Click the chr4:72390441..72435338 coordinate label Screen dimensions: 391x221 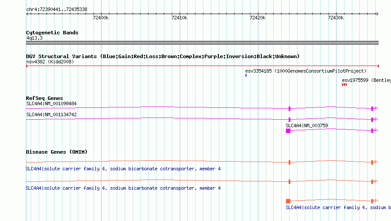coord(57,10)
